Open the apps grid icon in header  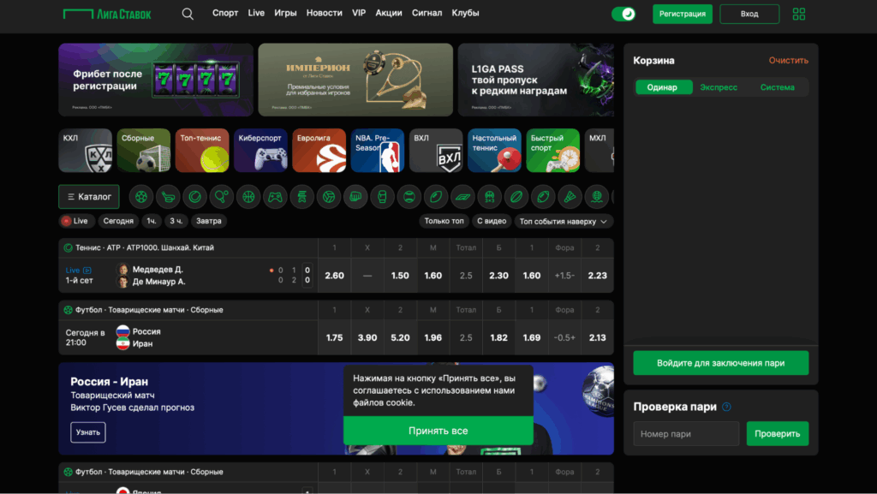798,14
